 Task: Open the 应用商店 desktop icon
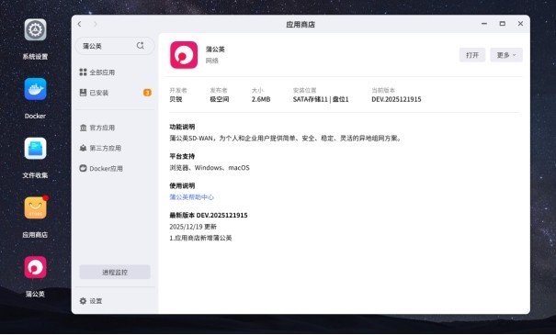(35, 207)
